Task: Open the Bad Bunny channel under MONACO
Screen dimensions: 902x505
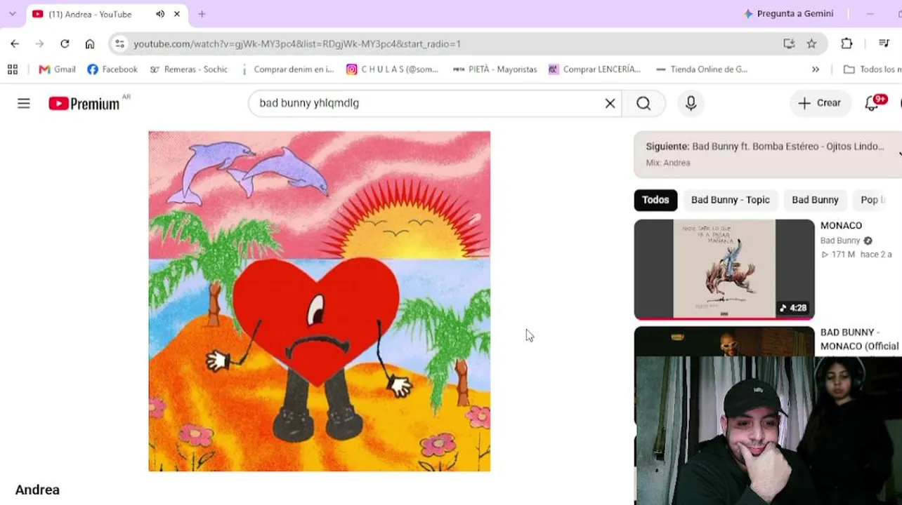Action: coord(840,241)
